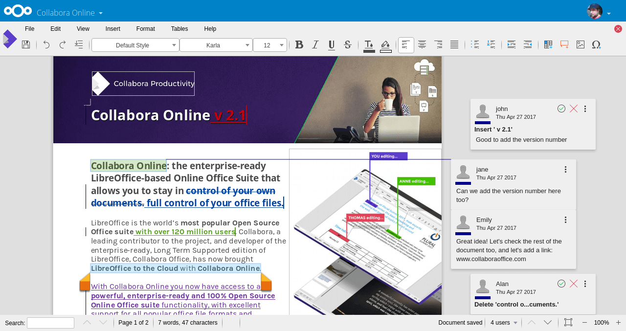The width and height of the screenshot is (626, 331).
Task: Zoom in with plus button
Action: (x=618, y=323)
